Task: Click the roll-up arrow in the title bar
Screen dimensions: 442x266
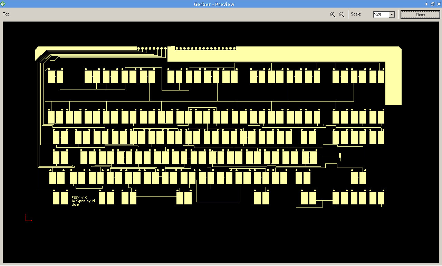Action: click(426, 4)
